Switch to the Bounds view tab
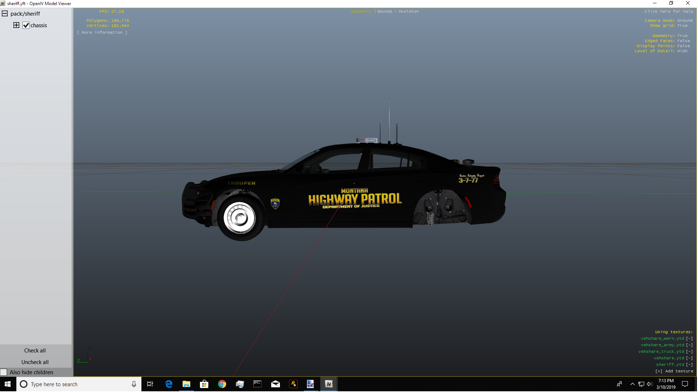698x392 pixels. pos(385,12)
